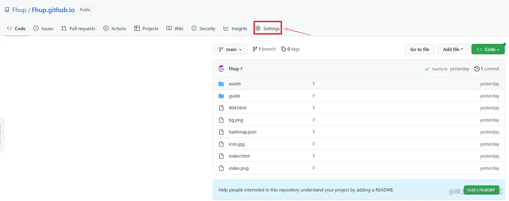Click file icon next to index.png
Image resolution: width=509 pixels, height=201 pixels.
pyautogui.click(x=221, y=168)
